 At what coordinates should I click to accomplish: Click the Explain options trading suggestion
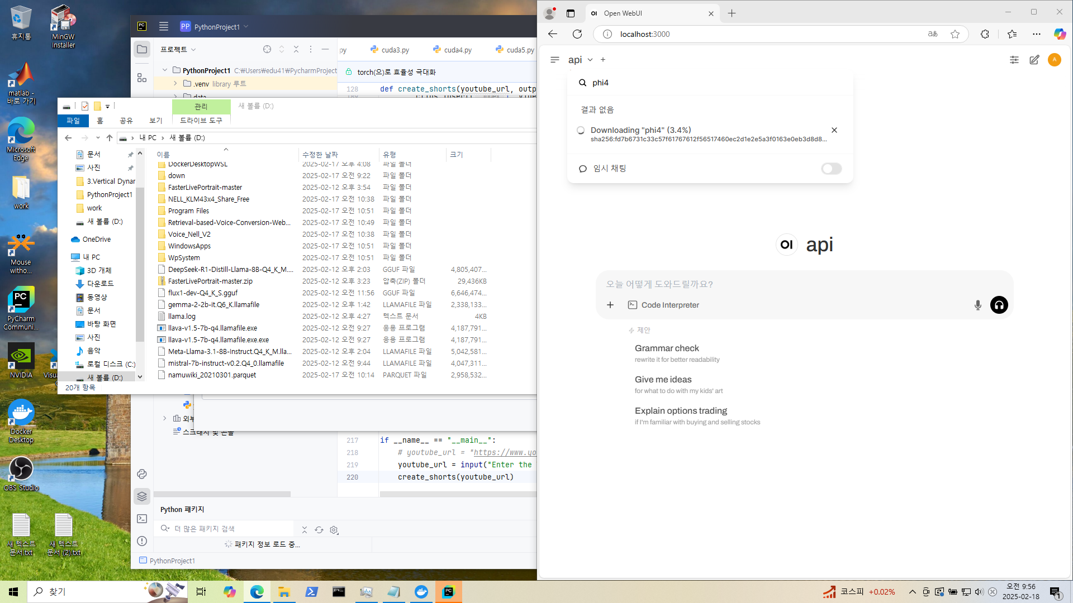pyautogui.click(x=681, y=411)
